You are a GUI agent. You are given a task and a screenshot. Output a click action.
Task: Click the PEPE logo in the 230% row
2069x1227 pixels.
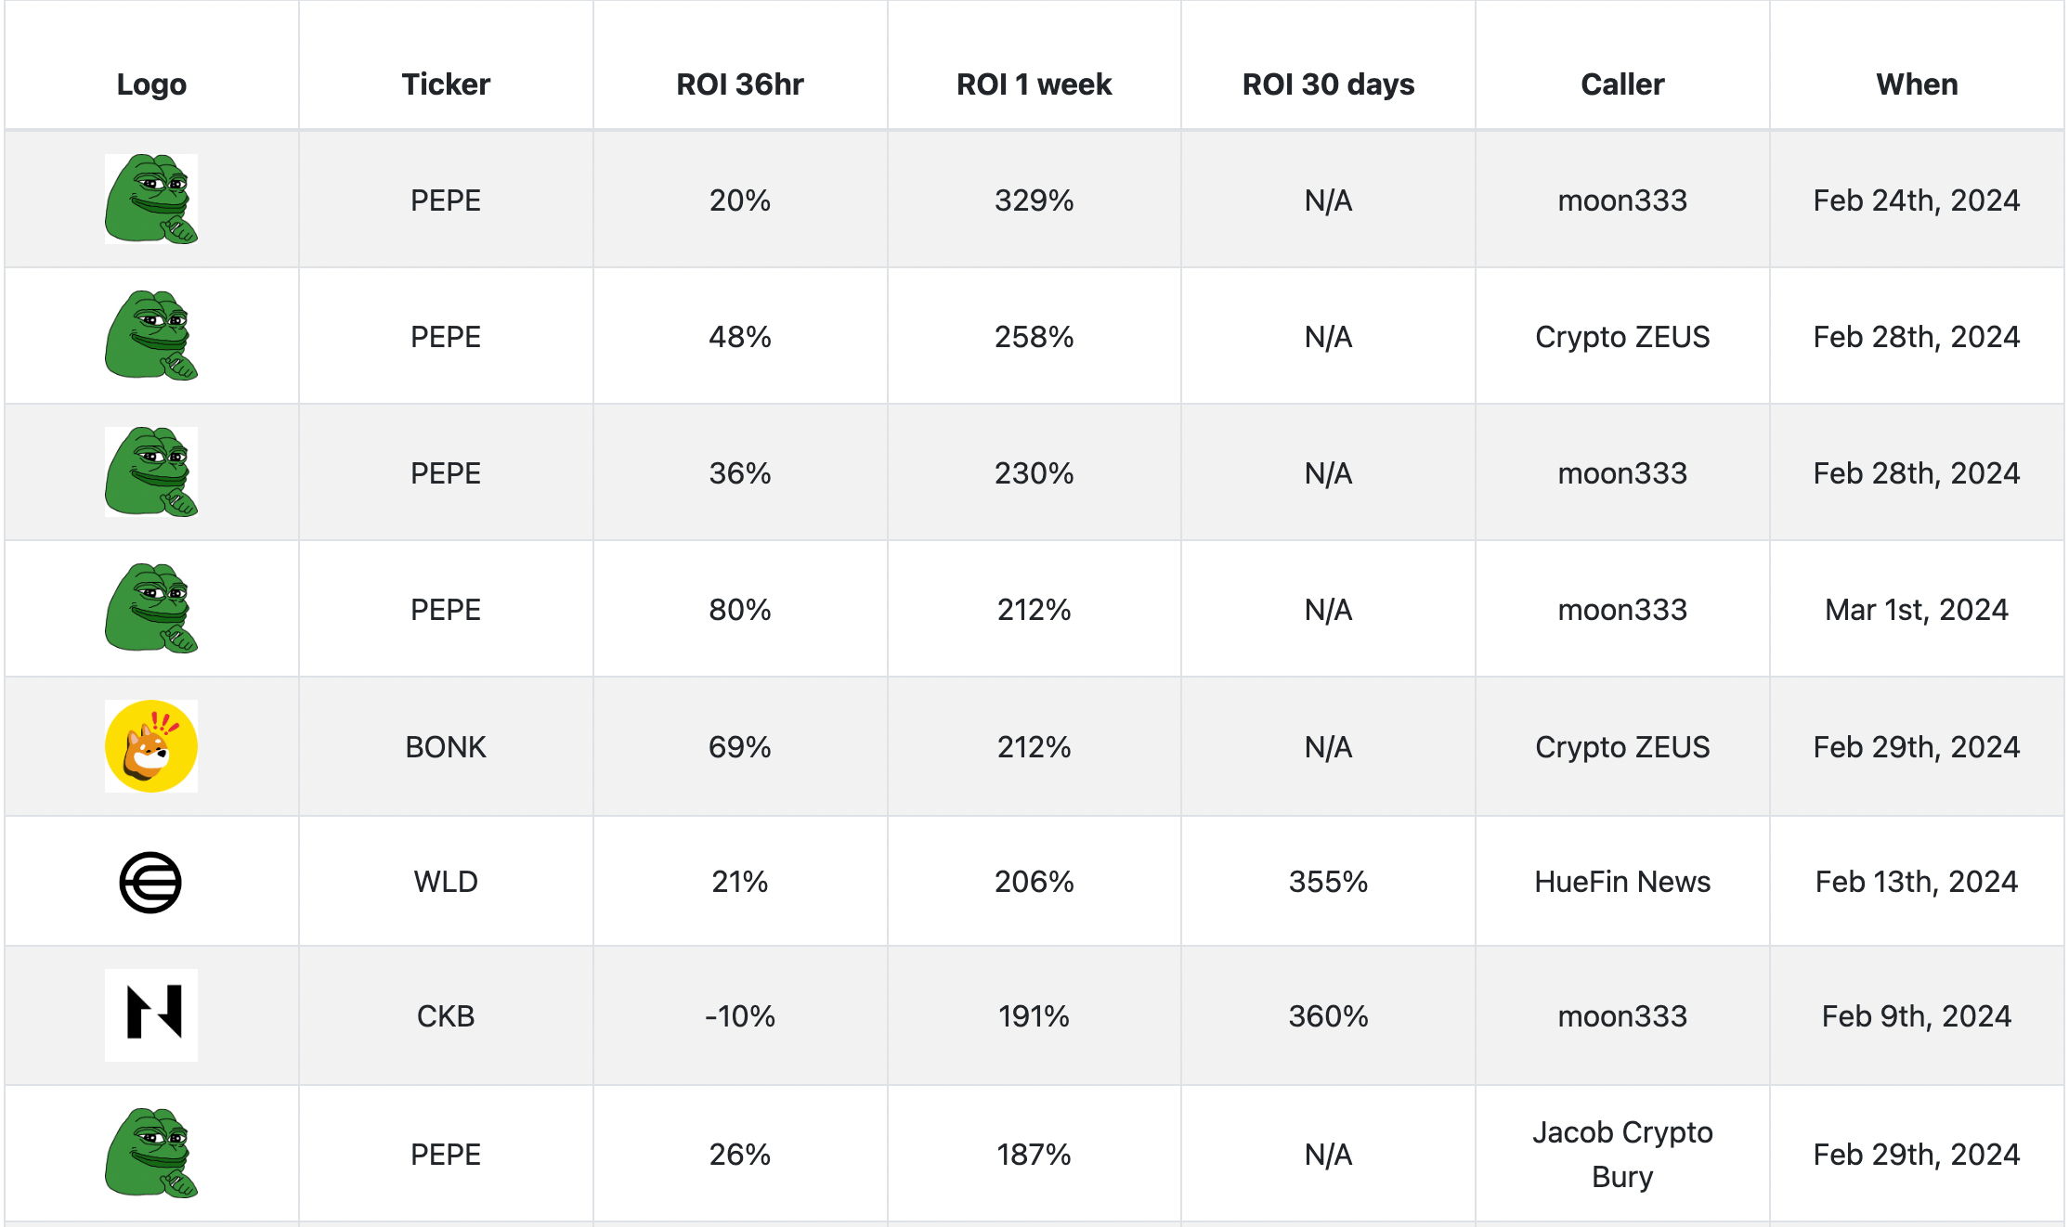pos(151,472)
